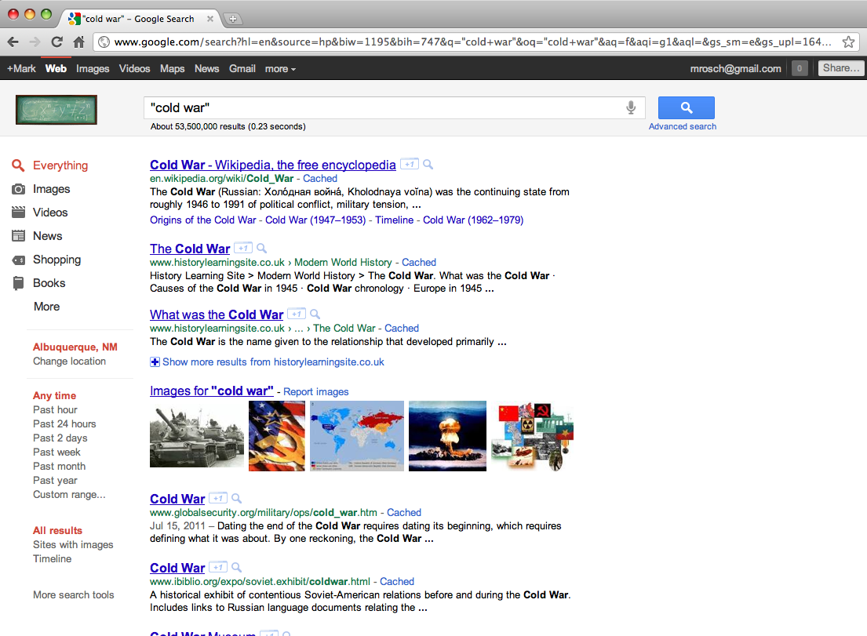Select News in top navigation bar
Screen dimensions: 867x636
click(x=206, y=68)
